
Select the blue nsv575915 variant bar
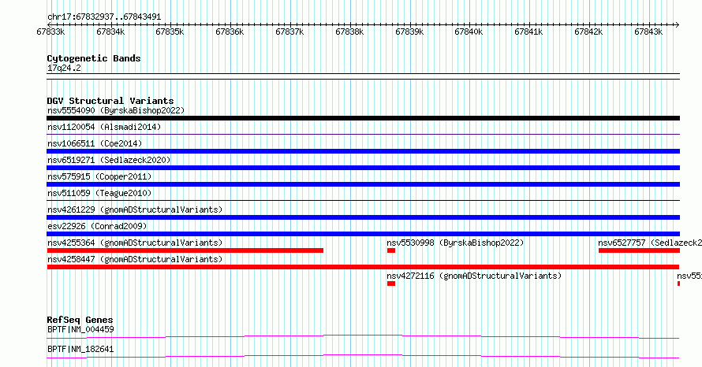click(x=363, y=184)
